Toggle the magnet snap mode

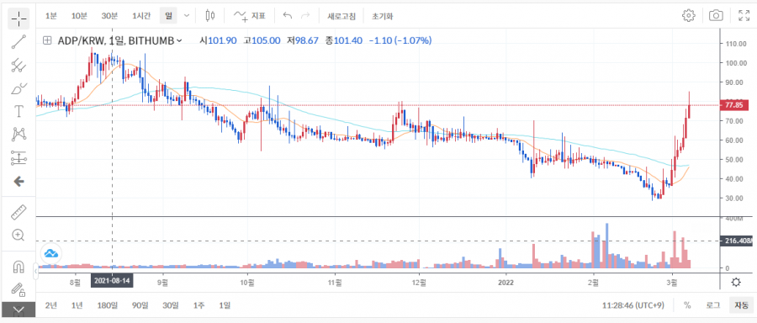[19, 267]
